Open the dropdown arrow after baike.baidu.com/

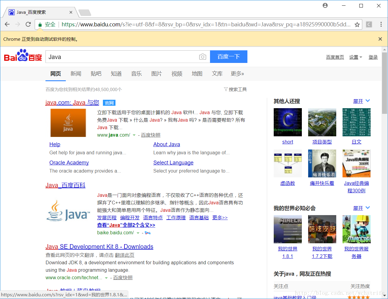(x=138, y=233)
